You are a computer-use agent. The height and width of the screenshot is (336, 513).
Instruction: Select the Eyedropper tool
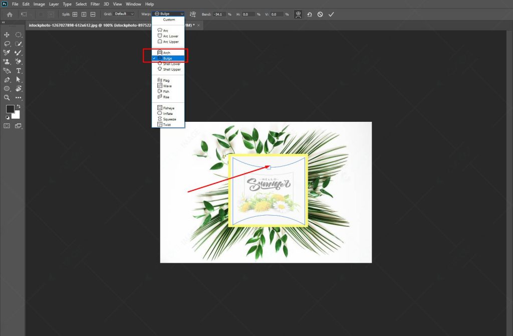(7, 52)
